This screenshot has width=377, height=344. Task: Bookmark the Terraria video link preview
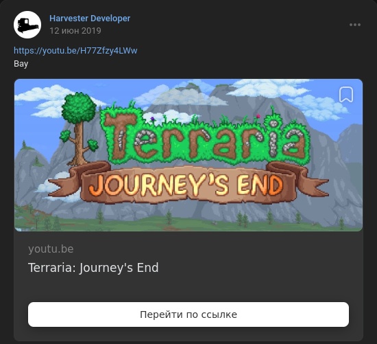pos(346,95)
